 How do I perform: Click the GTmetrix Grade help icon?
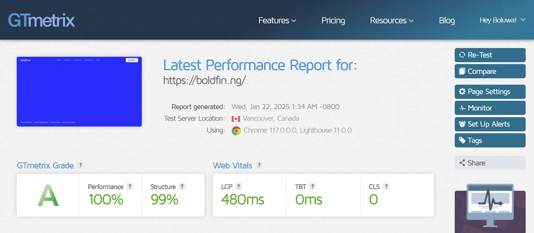(81, 165)
